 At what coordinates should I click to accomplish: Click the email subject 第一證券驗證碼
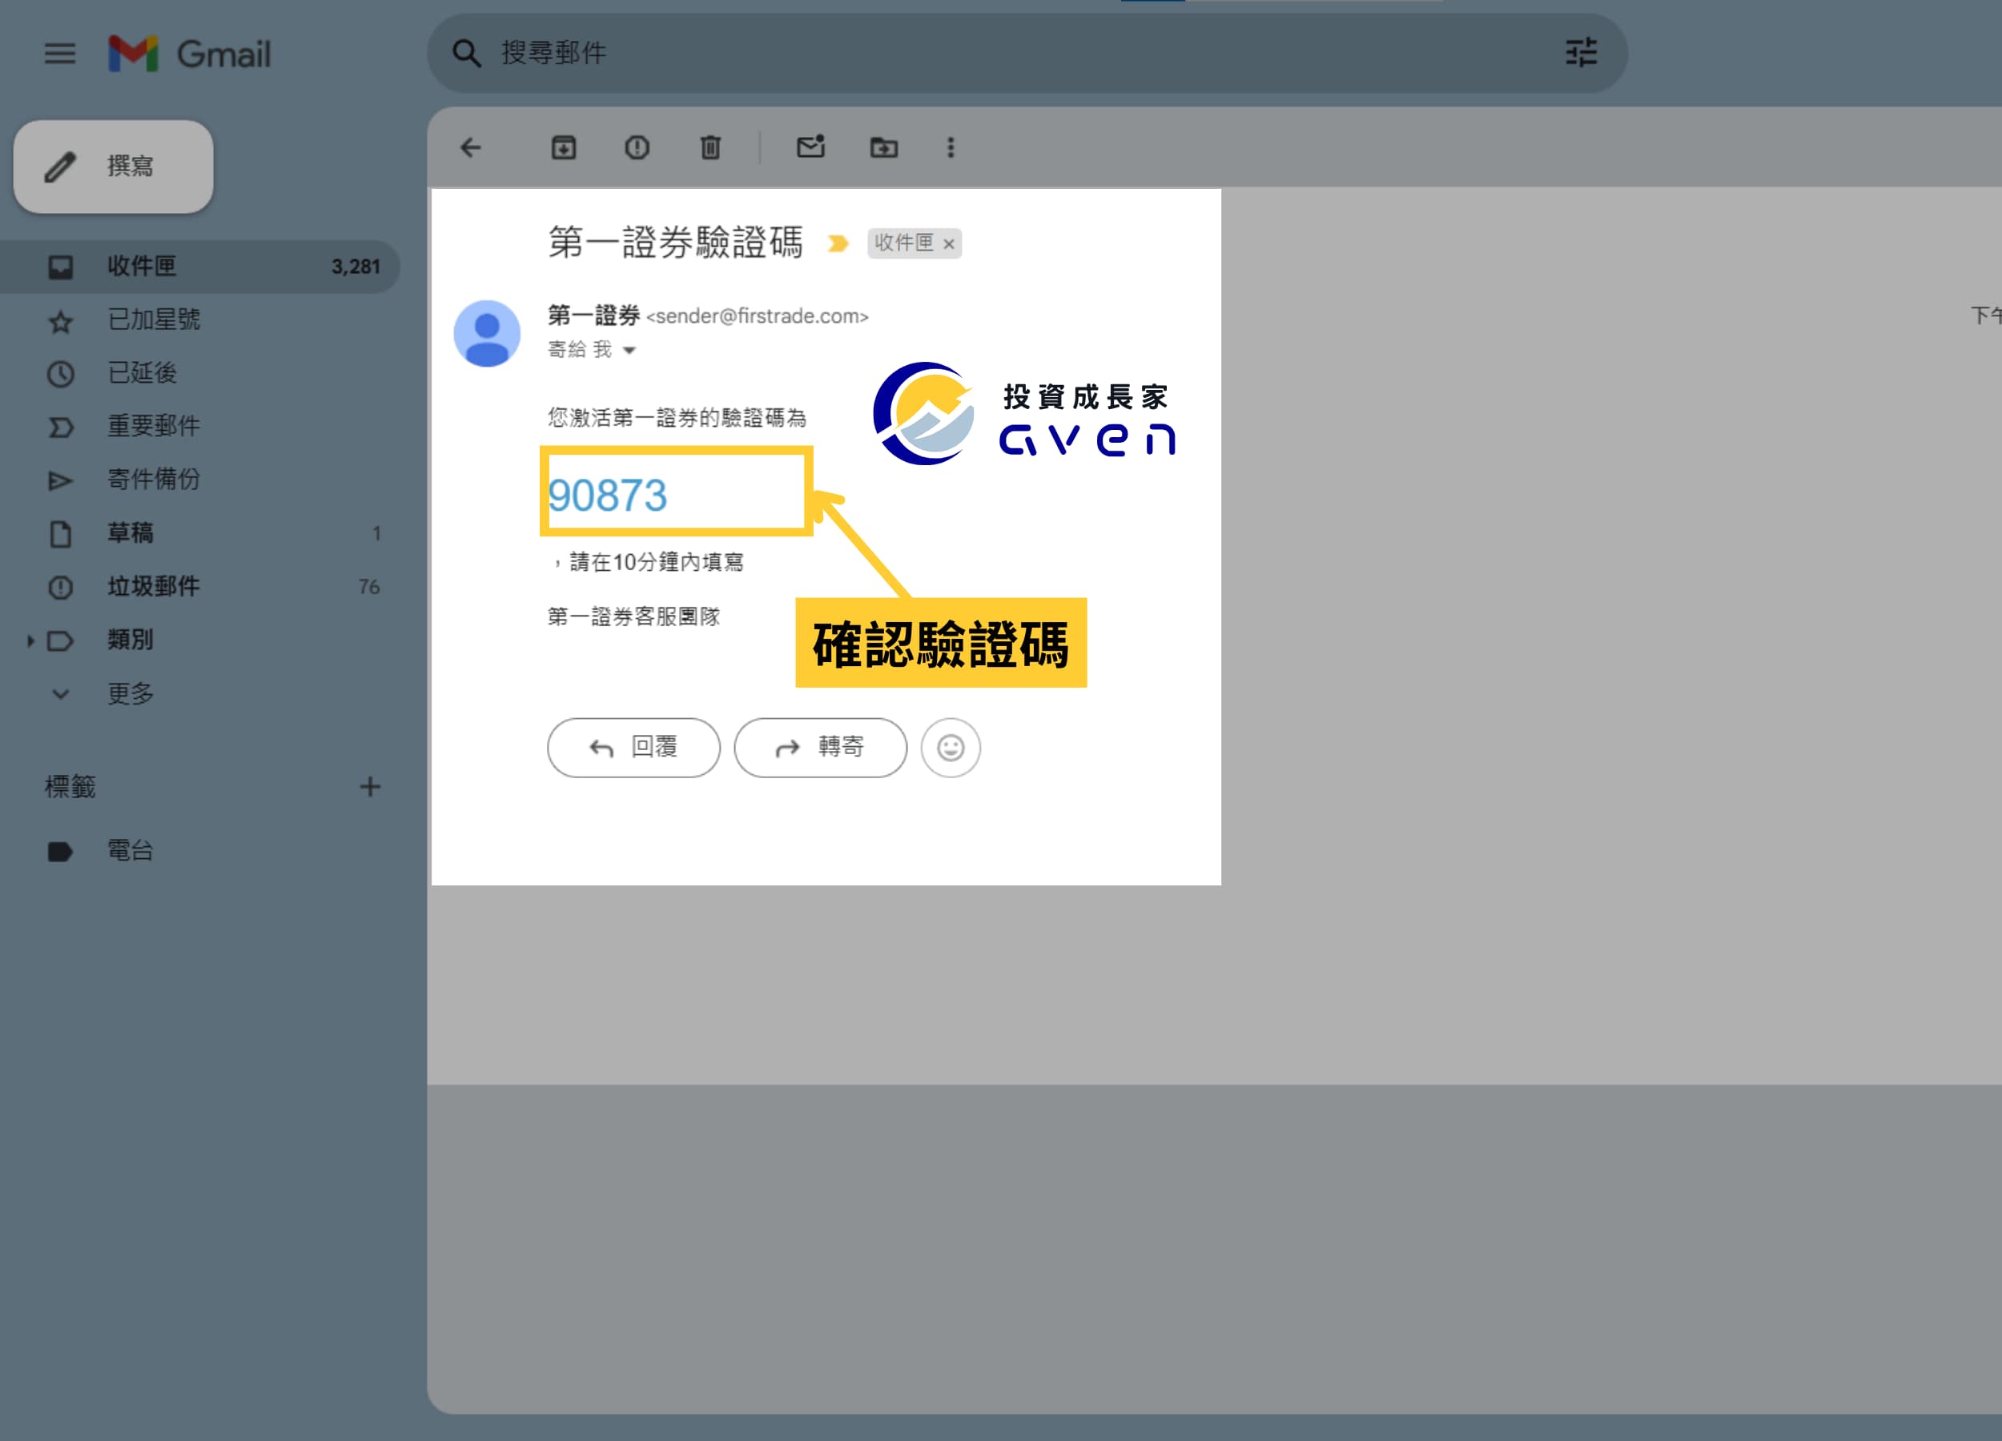(x=675, y=242)
